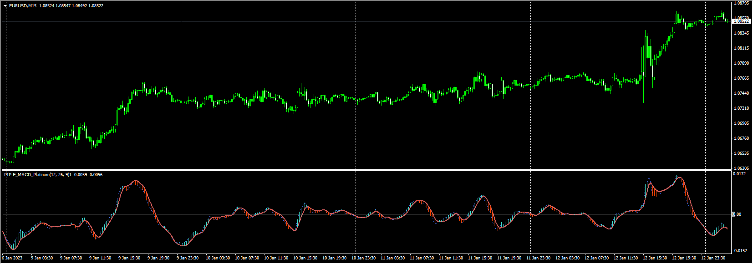The width and height of the screenshot is (753, 264).
Task: Click the 0.00 level marker on the MACD scale
Action: [x=737, y=214]
